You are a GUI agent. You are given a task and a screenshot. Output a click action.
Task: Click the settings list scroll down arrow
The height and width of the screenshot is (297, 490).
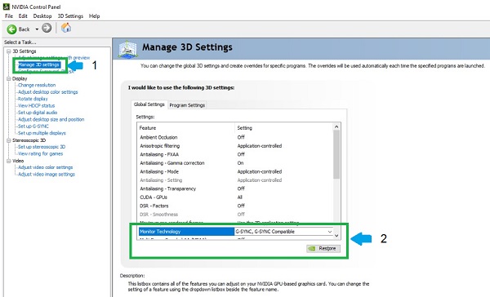(336, 236)
